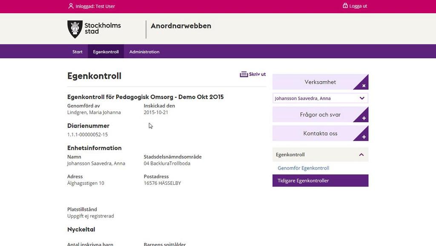
Task: Click the lock icon next to Logga ut
Action: click(345, 6)
